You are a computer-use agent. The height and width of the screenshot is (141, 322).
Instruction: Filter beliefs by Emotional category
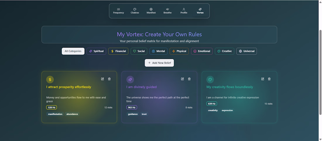(x=202, y=51)
